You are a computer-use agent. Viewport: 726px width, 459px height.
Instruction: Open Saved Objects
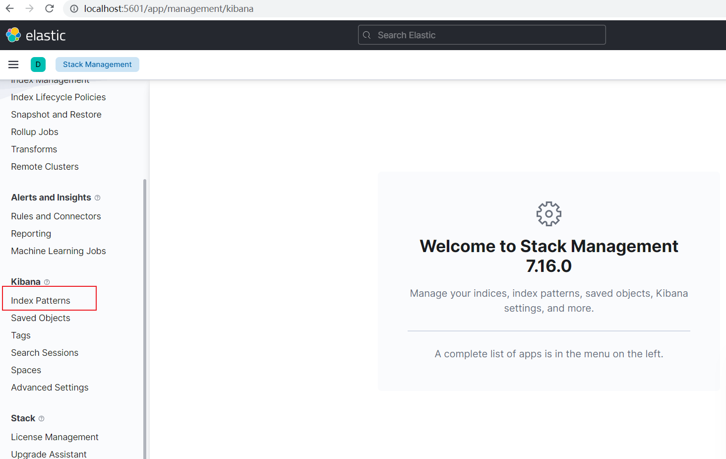41,318
